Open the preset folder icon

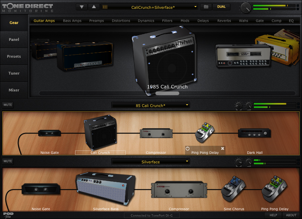[x=206, y=7]
